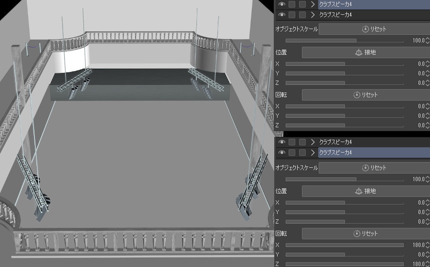The width and height of the screenshot is (430, 267).
Task: Click 回転 X stepper beside 180.0, lower panel
Action: pyautogui.click(x=427, y=245)
